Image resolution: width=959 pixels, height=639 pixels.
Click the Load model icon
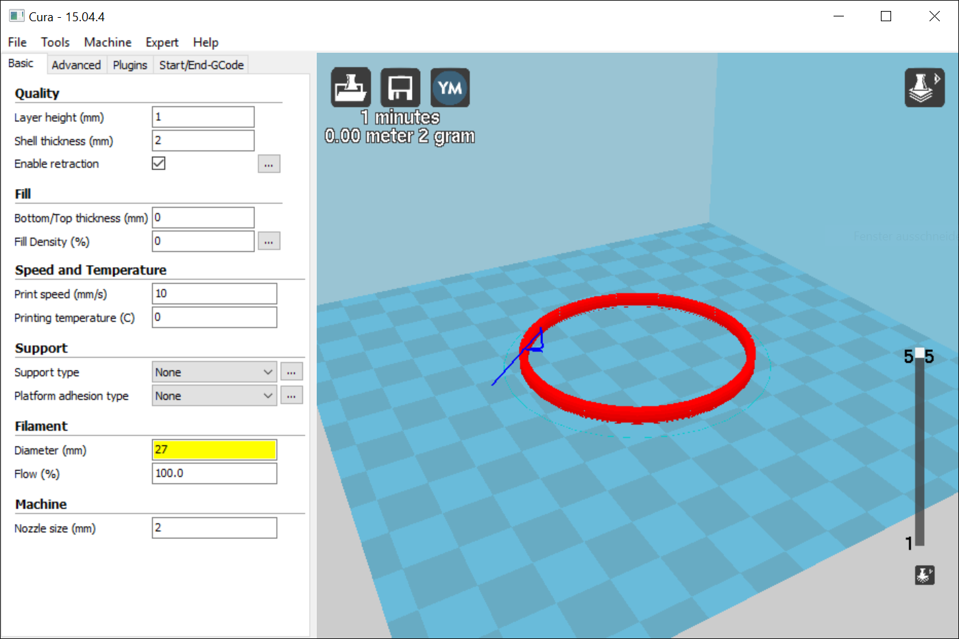(351, 88)
